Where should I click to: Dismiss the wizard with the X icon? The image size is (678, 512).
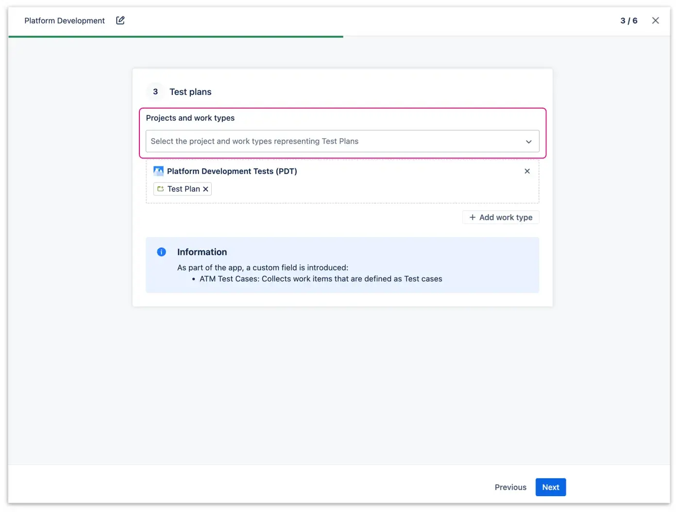click(655, 20)
